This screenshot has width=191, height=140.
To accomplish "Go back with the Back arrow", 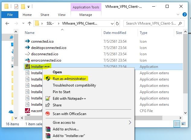I will point(7,23).
